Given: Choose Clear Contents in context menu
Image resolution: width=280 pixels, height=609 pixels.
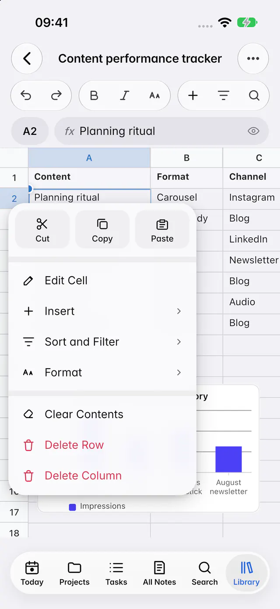Looking at the screenshot, I should (x=102, y=415).
